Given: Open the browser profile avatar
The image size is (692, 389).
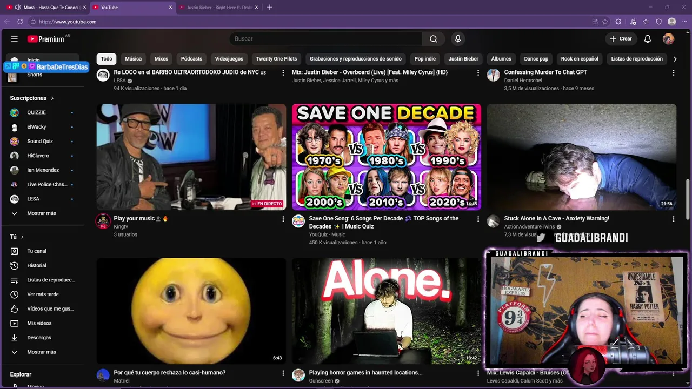Looking at the screenshot, I should point(672,22).
